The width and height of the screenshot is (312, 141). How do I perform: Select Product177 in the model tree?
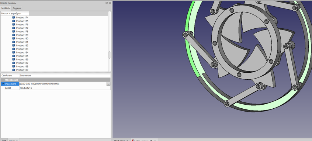click(22, 28)
